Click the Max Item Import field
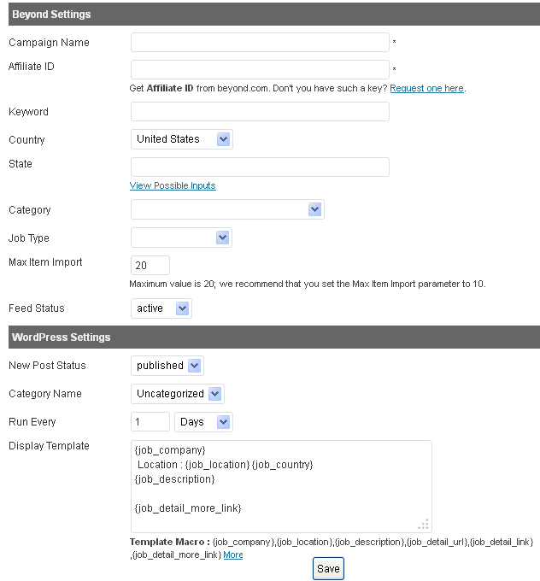Screen dimensions: 540x581 click(150, 266)
